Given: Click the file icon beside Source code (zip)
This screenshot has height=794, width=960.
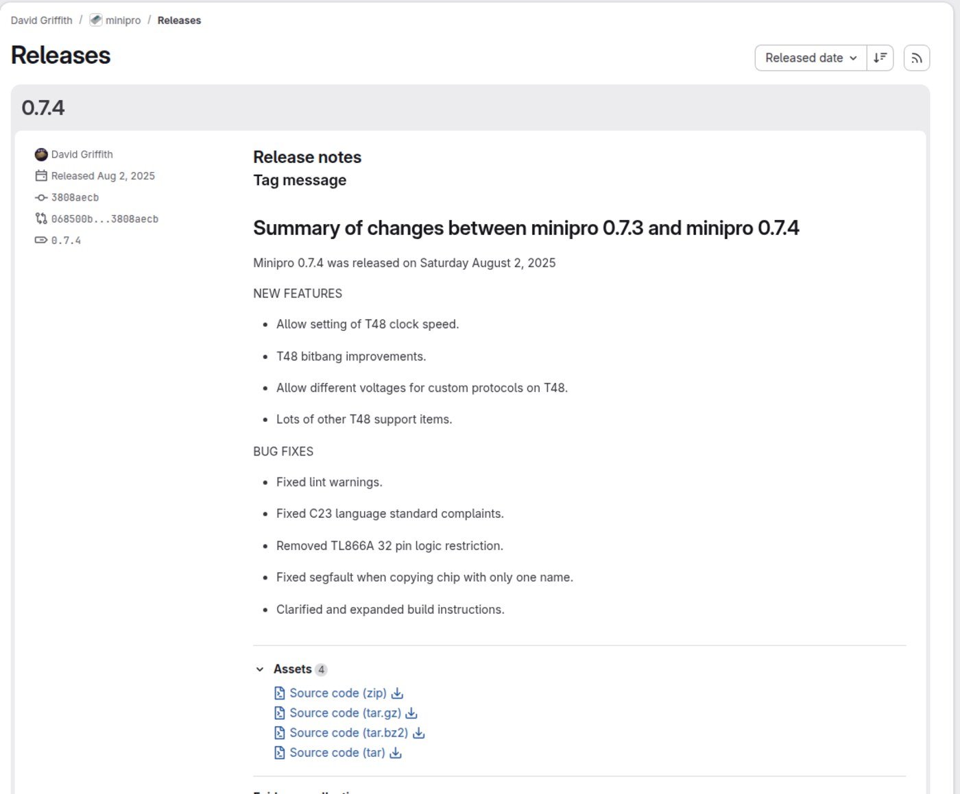Looking at the screenshot, I should (x=280, y=693).
